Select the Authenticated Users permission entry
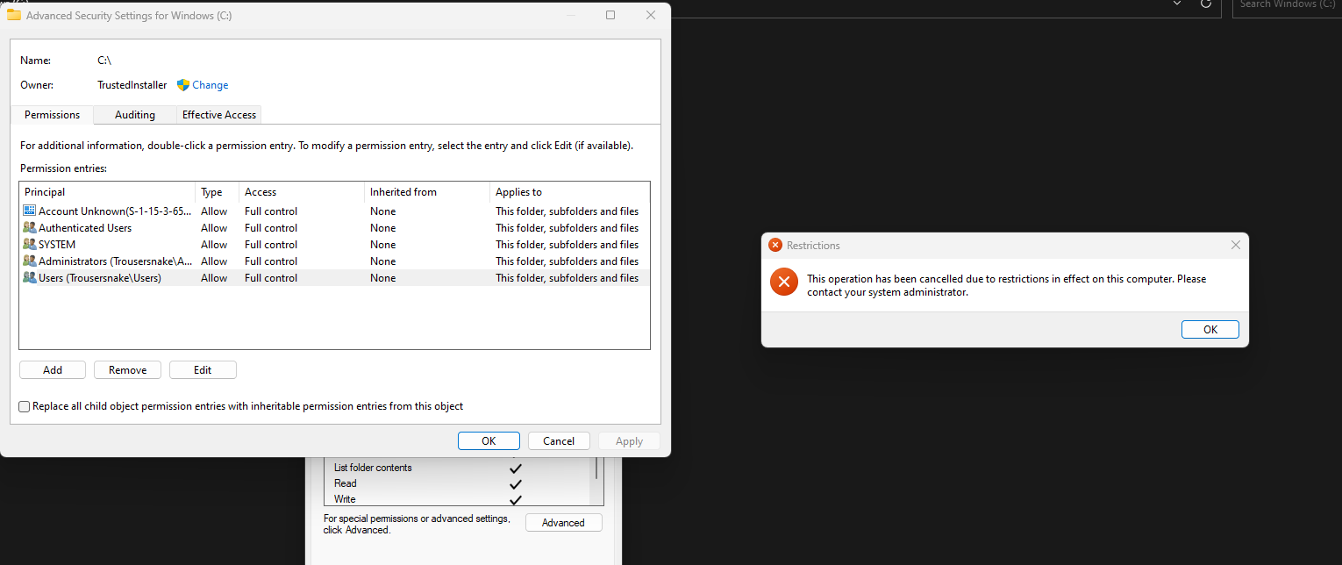 pos(334,228)
